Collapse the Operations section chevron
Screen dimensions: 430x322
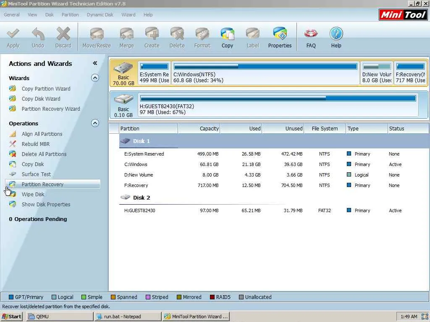pyautogui.click(x=95, y=123)
